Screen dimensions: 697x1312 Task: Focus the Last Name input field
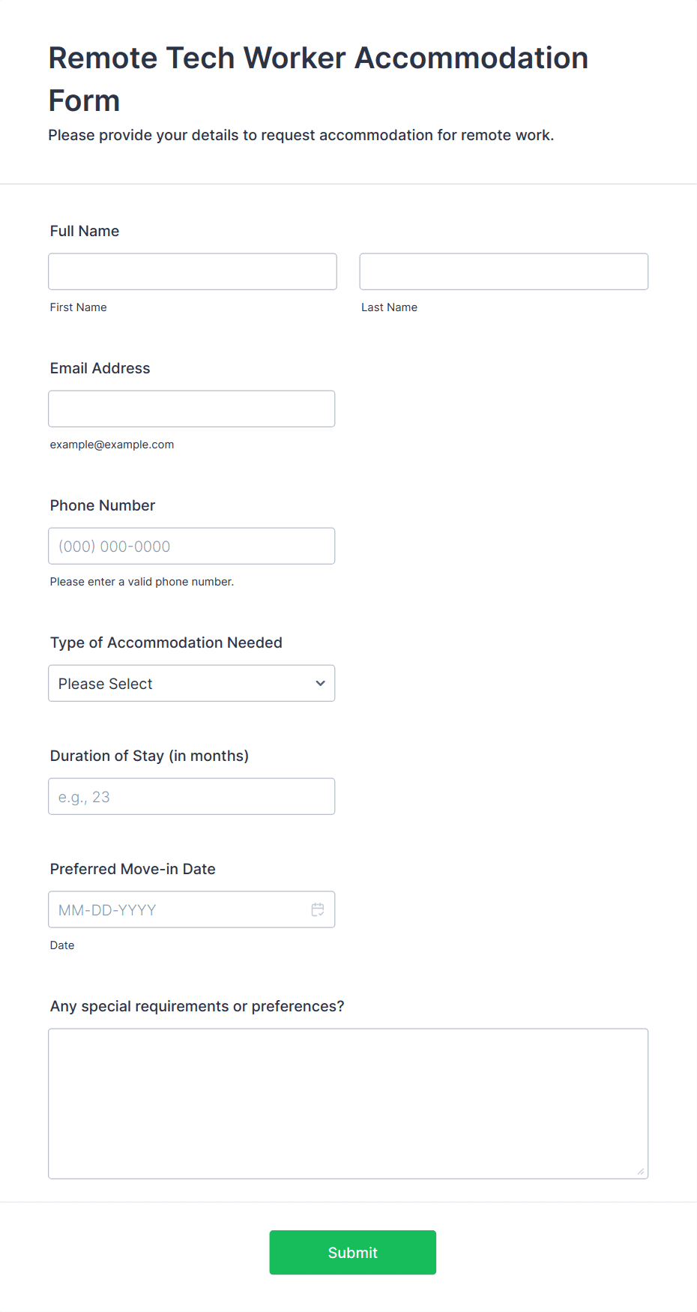504,271
